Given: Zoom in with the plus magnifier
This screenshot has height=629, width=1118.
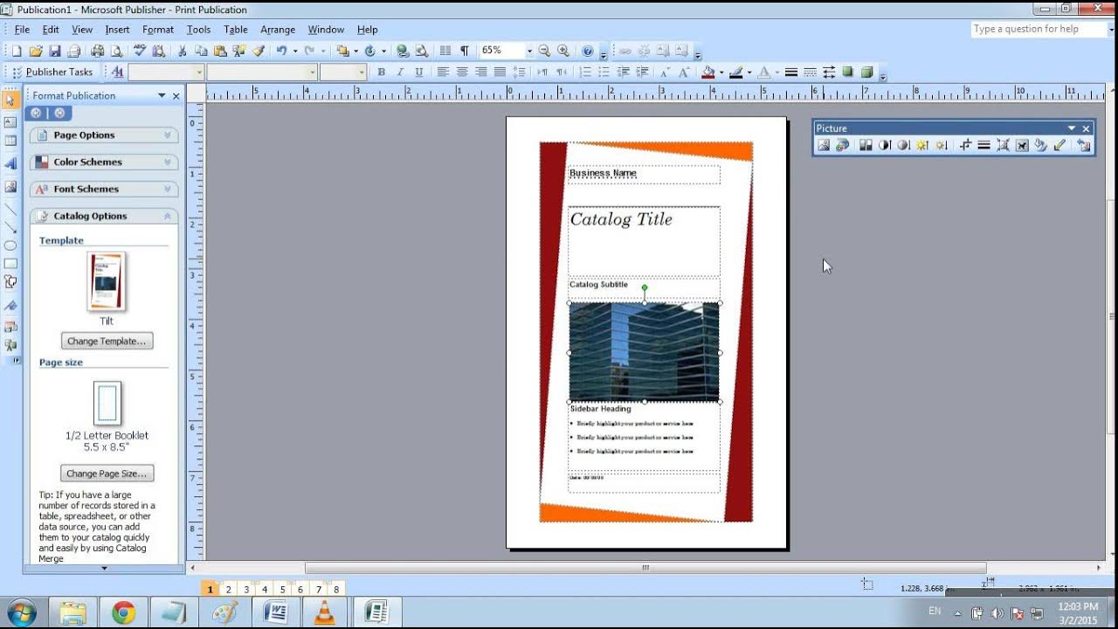Looking at the screenshot, I should 563,51.
